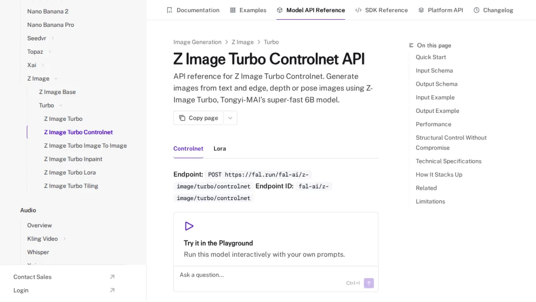Click the Contact Sales external arrow icon
The width and height of the screenshot is (536, 302).
point(112,277)
